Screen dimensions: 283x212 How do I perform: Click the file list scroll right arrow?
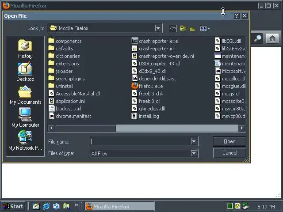click(x=242, y=128)
